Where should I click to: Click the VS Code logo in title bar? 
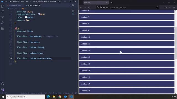click(2, 2)
